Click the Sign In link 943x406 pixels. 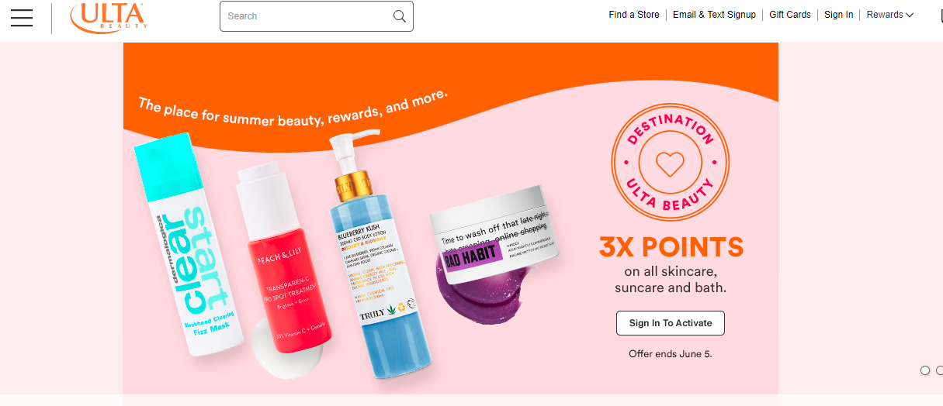click(839, 15)
